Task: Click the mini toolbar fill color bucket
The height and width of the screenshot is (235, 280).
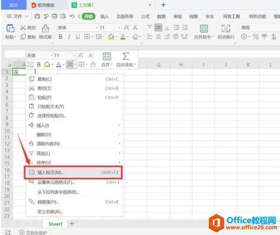Action: [x=47, y=64]
